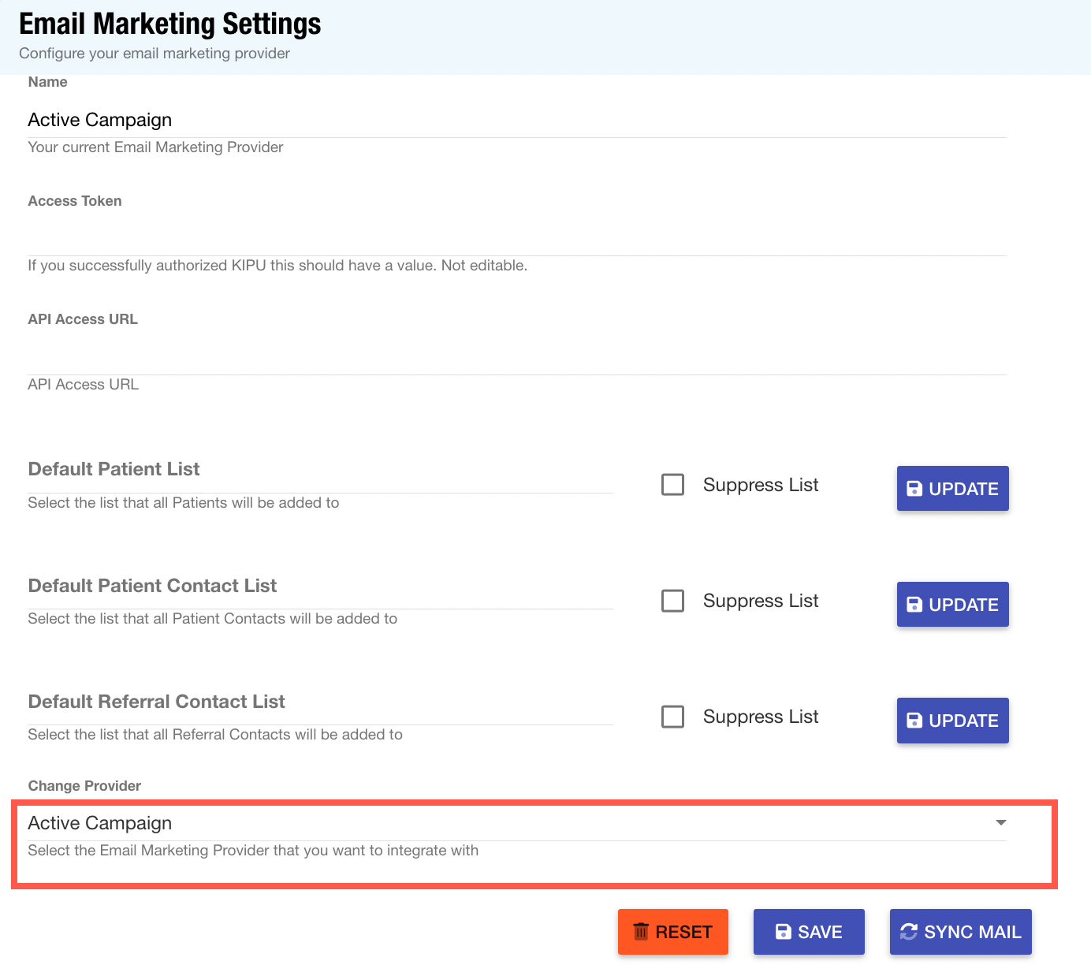Click save icon on Referral Contact List Update
This screenshot has width=1091, height=976.
coord(914,721)
